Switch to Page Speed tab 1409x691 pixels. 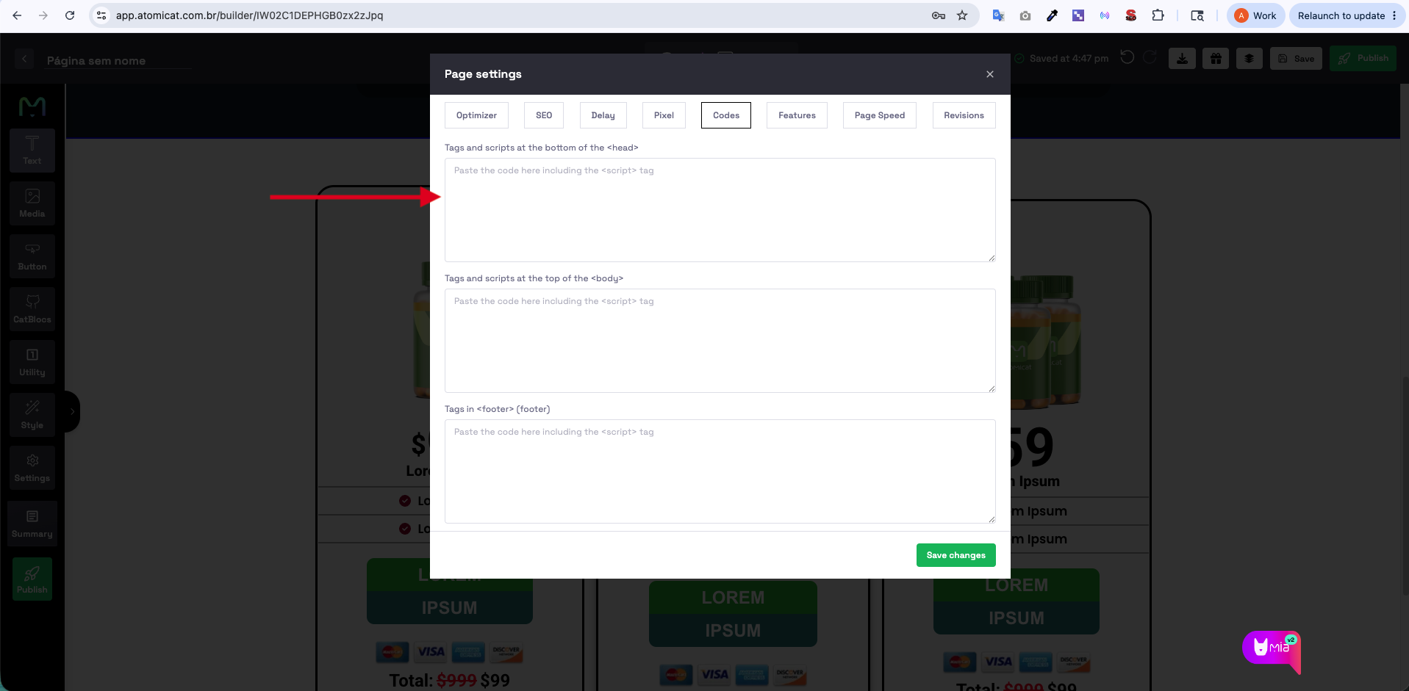tap(880, 115)
